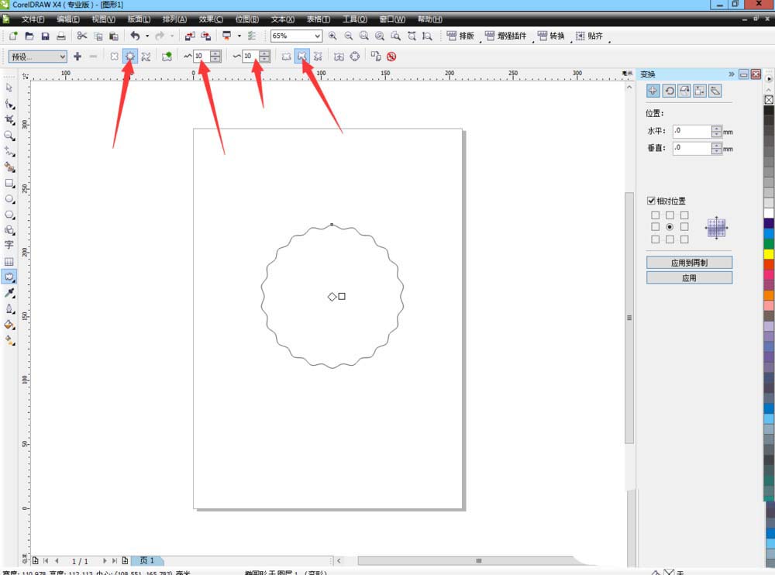Viewport: 775px width, 575px height.
Task: Select the Zoom tool in the toolbox
Action: (9, 136)
